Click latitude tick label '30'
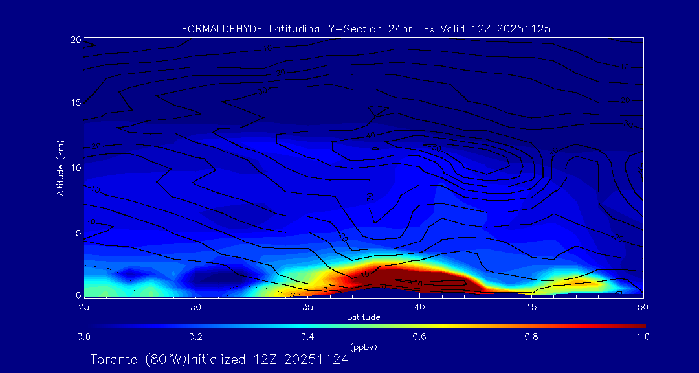The width and height of the screenshot is (699, 373). click(x=195, y=306)
